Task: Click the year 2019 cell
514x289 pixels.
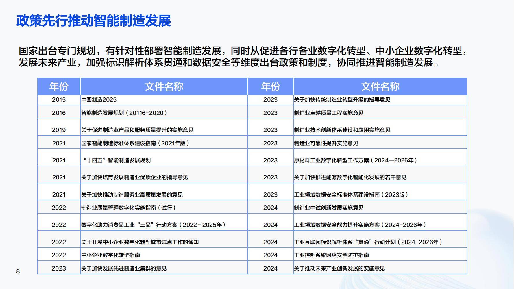Action: [x=59, y=127]
